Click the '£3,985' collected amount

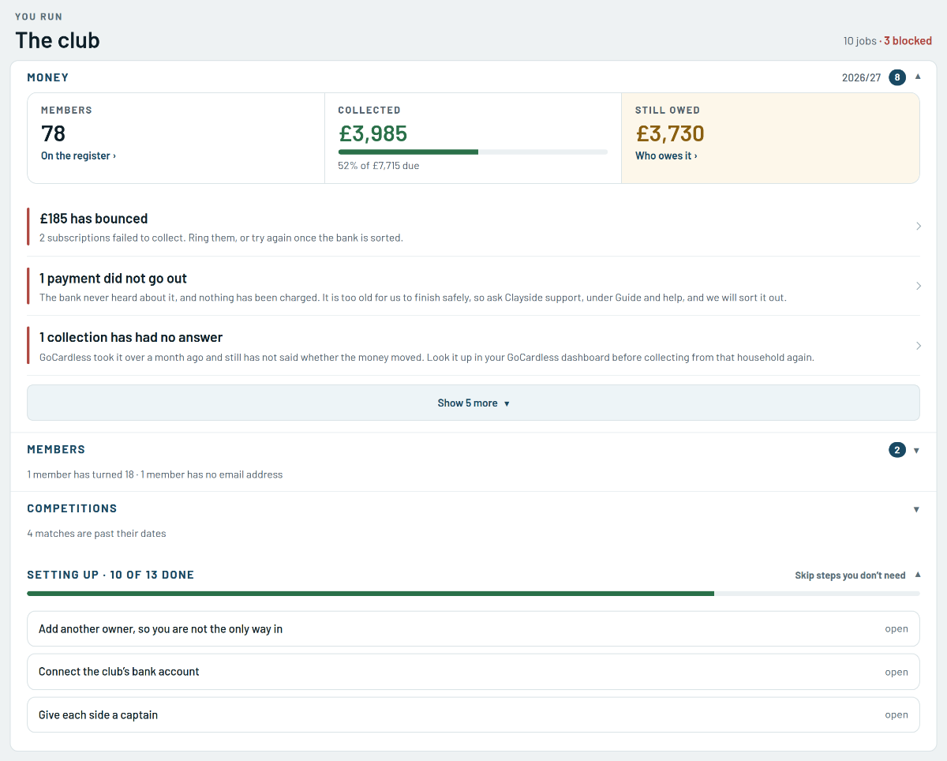point(372,133)
